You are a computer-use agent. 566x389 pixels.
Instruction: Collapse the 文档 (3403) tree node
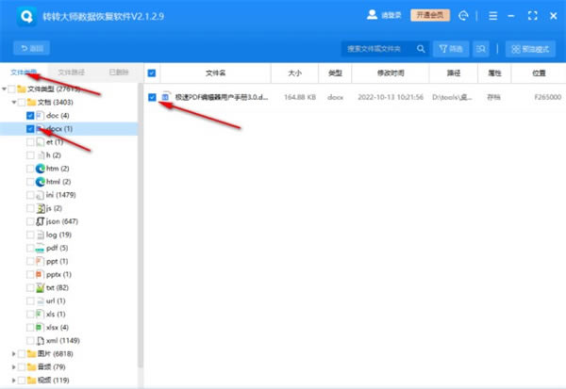click(x=17, y=102)
